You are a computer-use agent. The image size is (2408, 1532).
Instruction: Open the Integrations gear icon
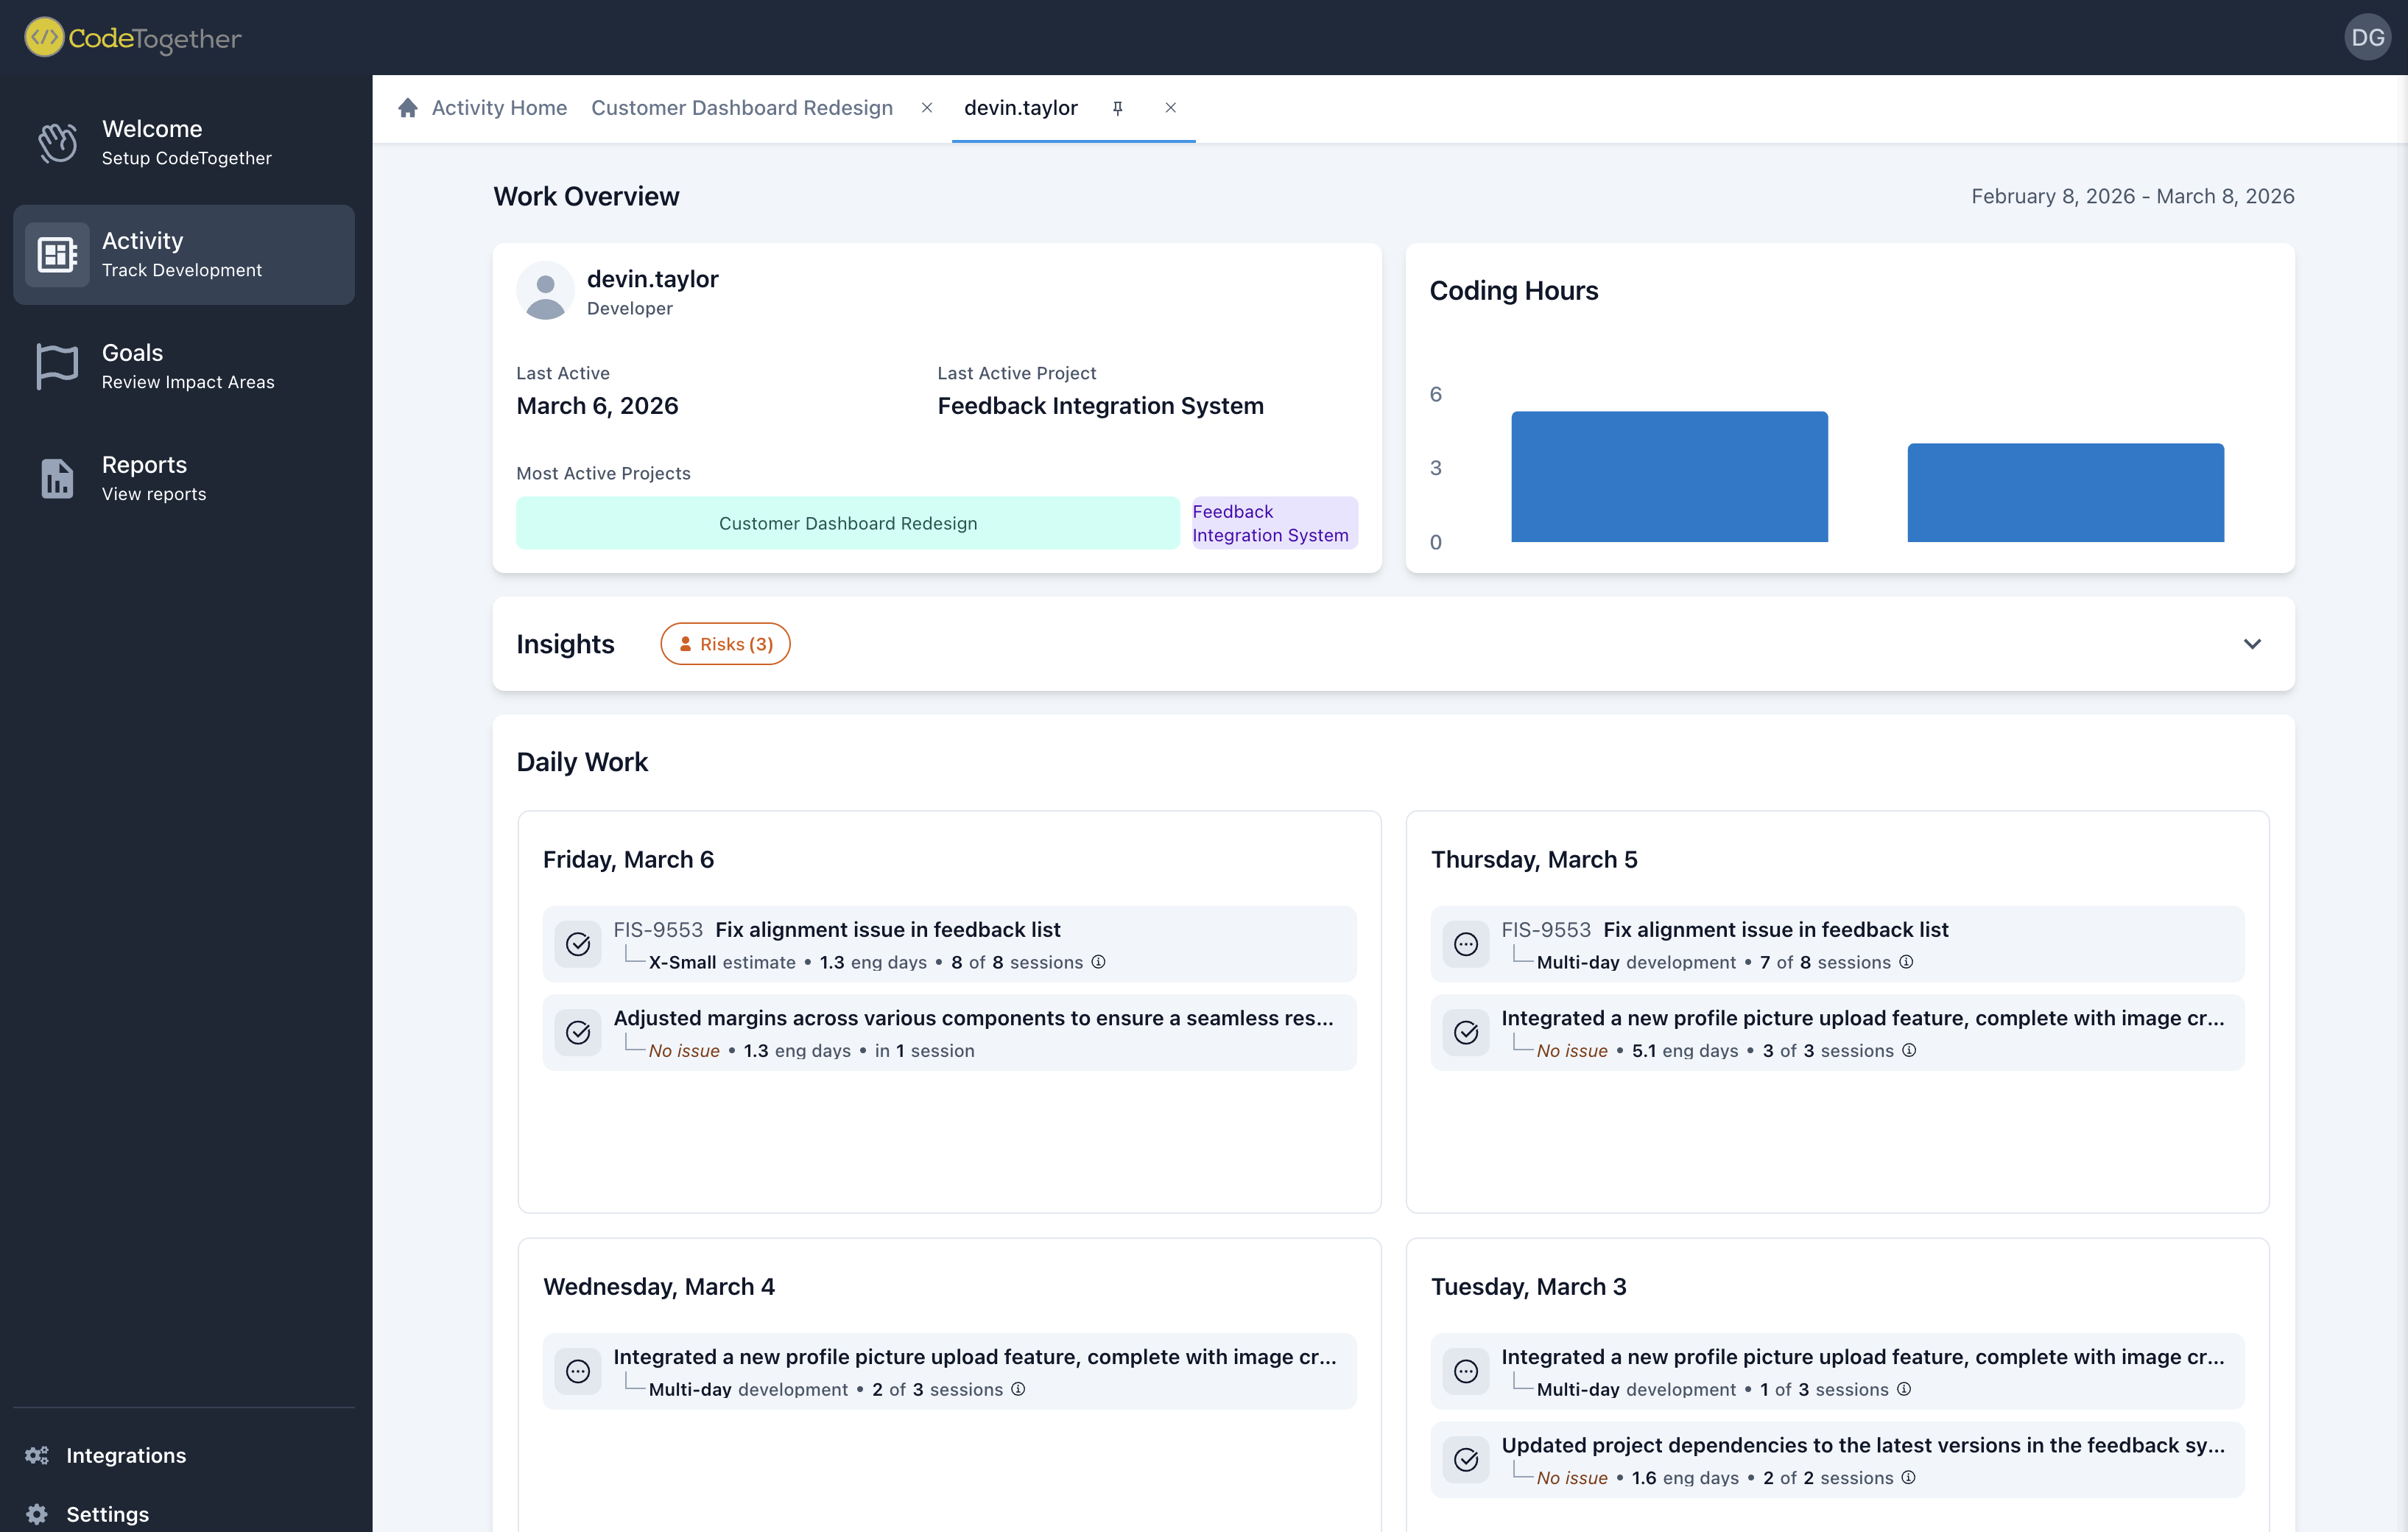coord(37,1455)
